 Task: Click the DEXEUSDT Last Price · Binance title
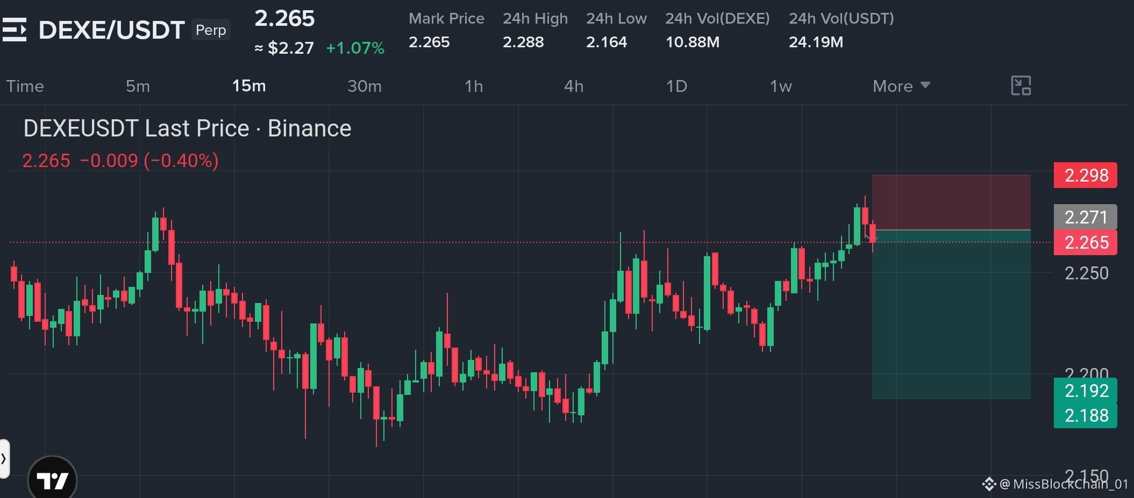coord(187,128)
